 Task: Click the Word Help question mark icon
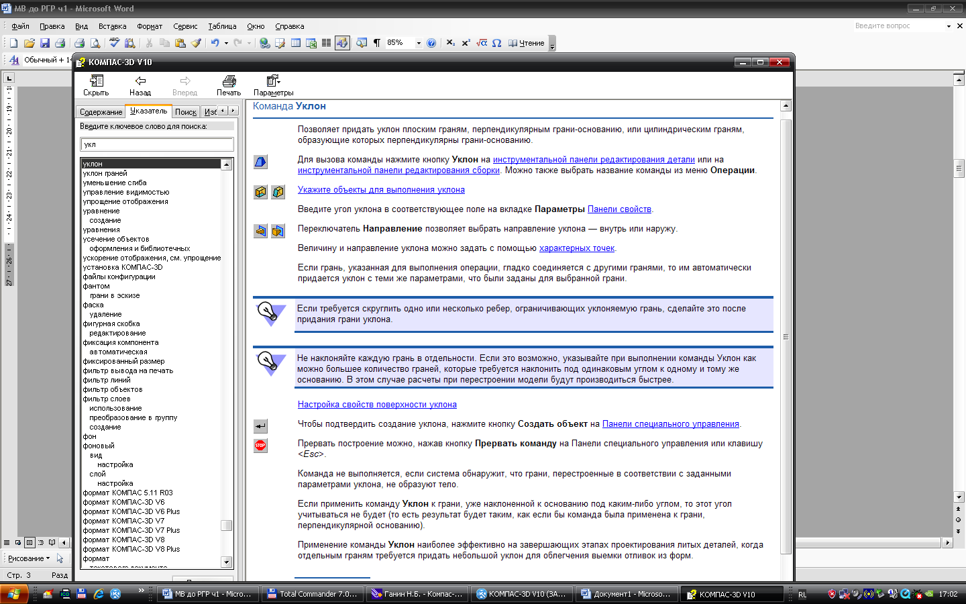point(431,43)
